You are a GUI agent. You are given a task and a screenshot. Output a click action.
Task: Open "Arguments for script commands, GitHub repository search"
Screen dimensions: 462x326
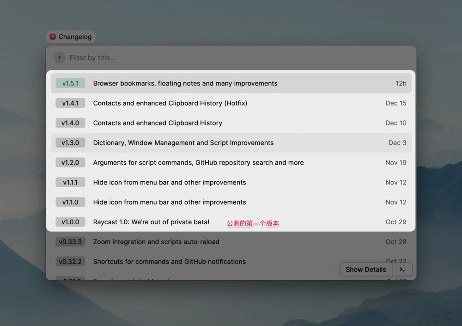point(198,162)
